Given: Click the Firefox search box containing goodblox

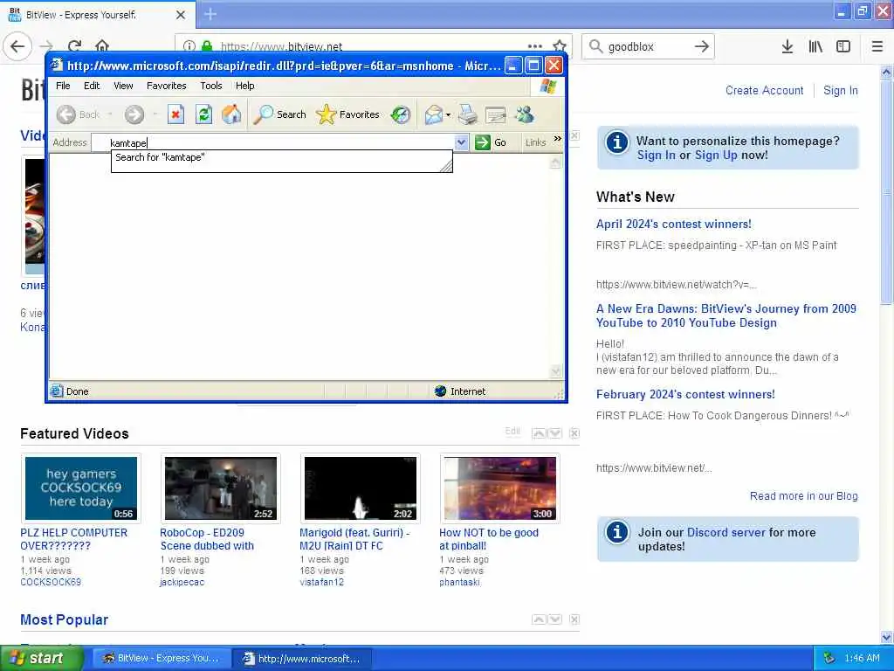Looking at the screenshot, I should [649, 47].
